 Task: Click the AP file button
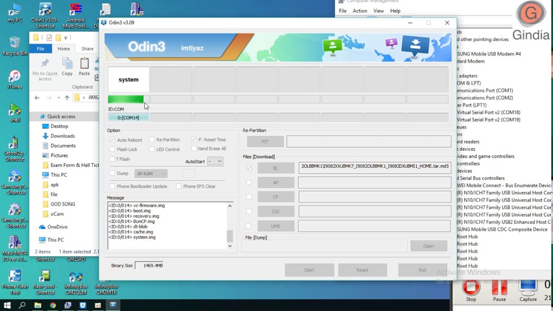click(x=276, y=183)
